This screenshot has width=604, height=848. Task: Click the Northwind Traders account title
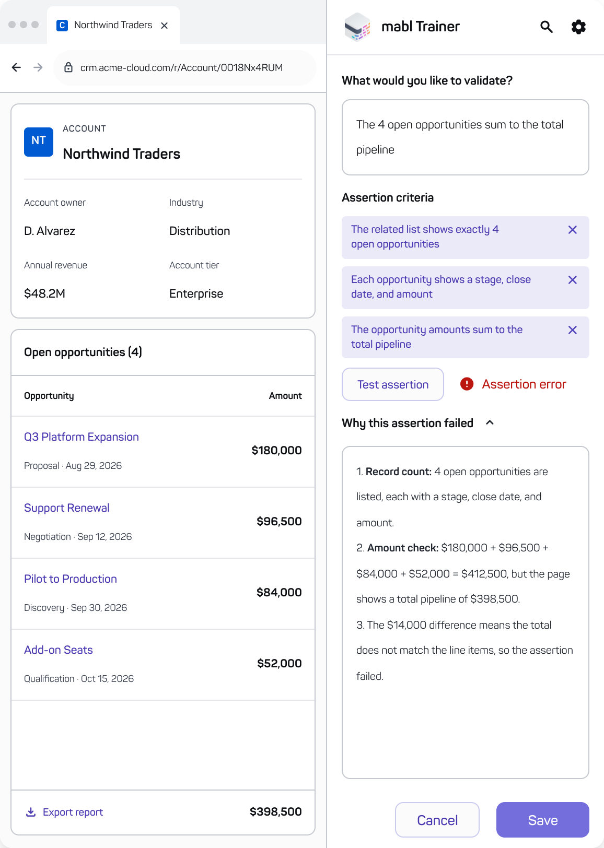tap(121, 154)
